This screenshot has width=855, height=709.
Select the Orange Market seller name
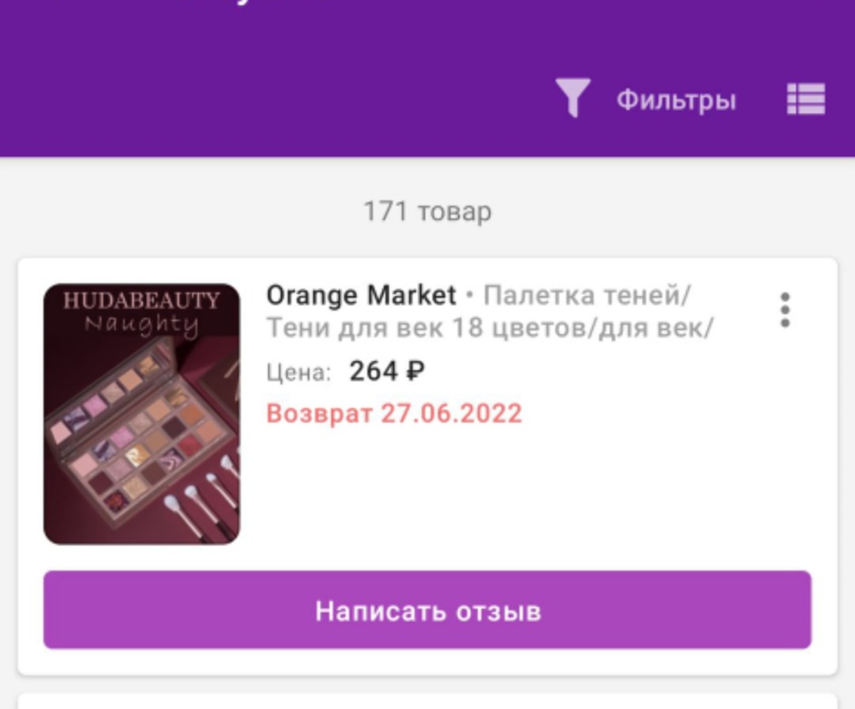[x=361, y=295]
